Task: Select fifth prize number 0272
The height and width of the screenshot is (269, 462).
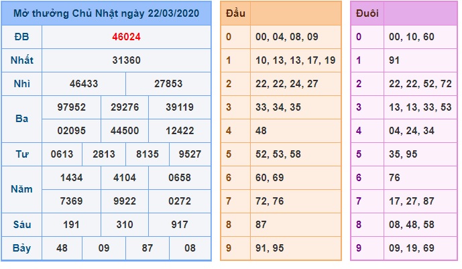Action: coord(180,201)
